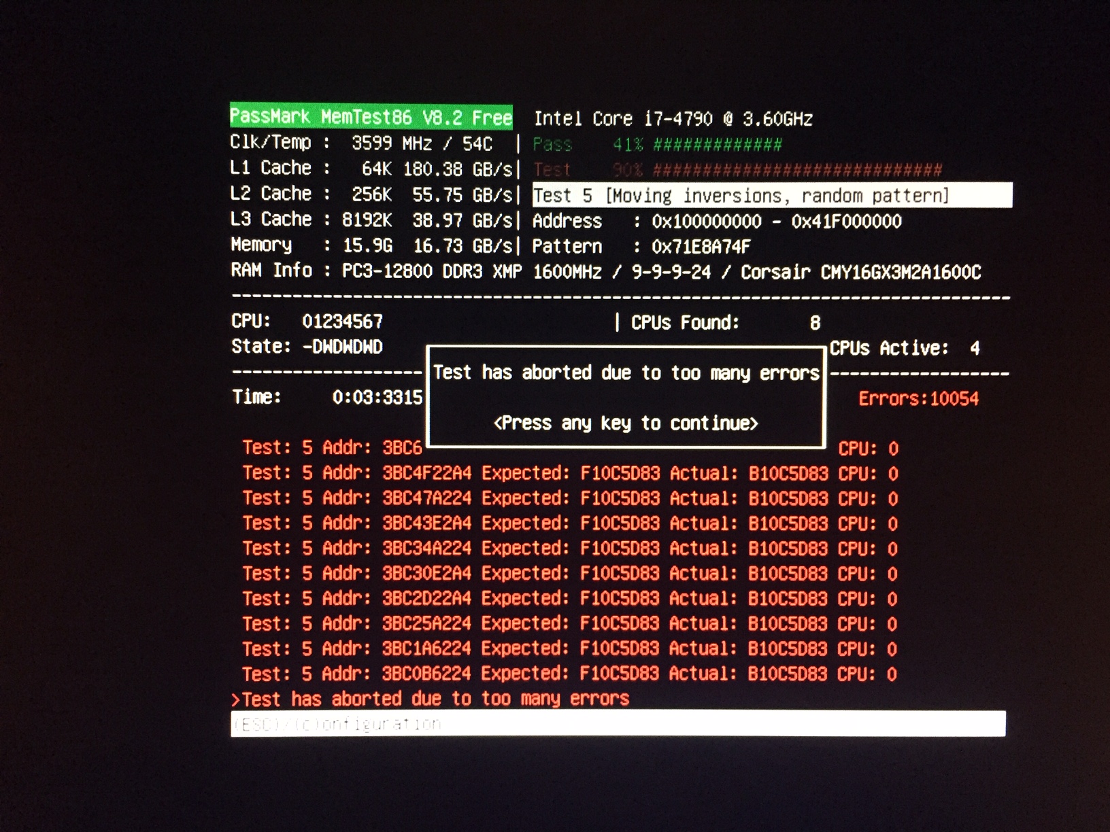Screen dimensions: 1110x832
Task: Select the L1 Cache 64K speed line
Action: click(x=371, y=169)
